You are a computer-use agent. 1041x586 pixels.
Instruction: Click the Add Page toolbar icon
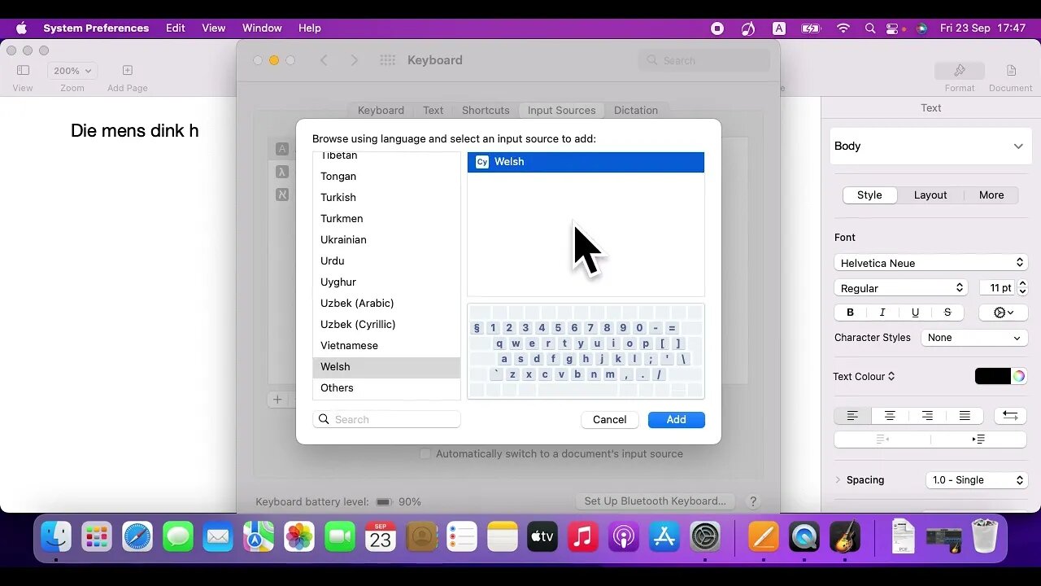click(x=127, y=71)
